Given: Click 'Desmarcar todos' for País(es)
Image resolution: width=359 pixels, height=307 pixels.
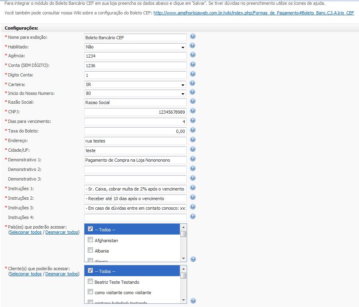Looking at the screenshot, I should click(x=62, y=232).
